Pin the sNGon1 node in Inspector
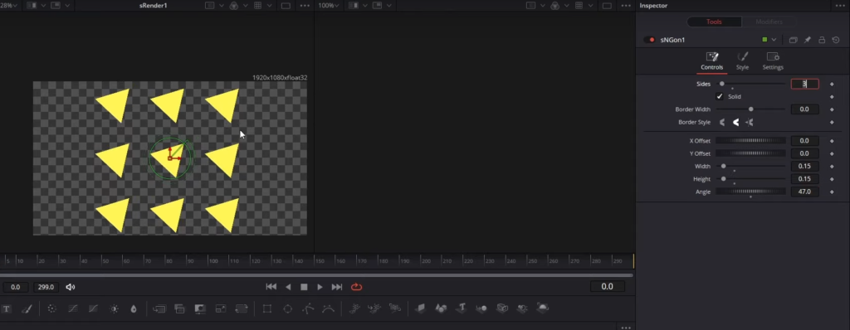The height and width of the screenshot is (330, 850). click(807, 40)
